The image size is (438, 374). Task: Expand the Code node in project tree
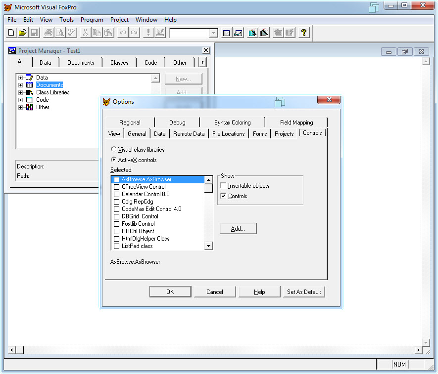coord(20,100)
